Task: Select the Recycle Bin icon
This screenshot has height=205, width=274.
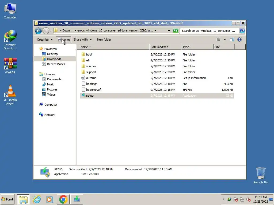Action: 261,176
